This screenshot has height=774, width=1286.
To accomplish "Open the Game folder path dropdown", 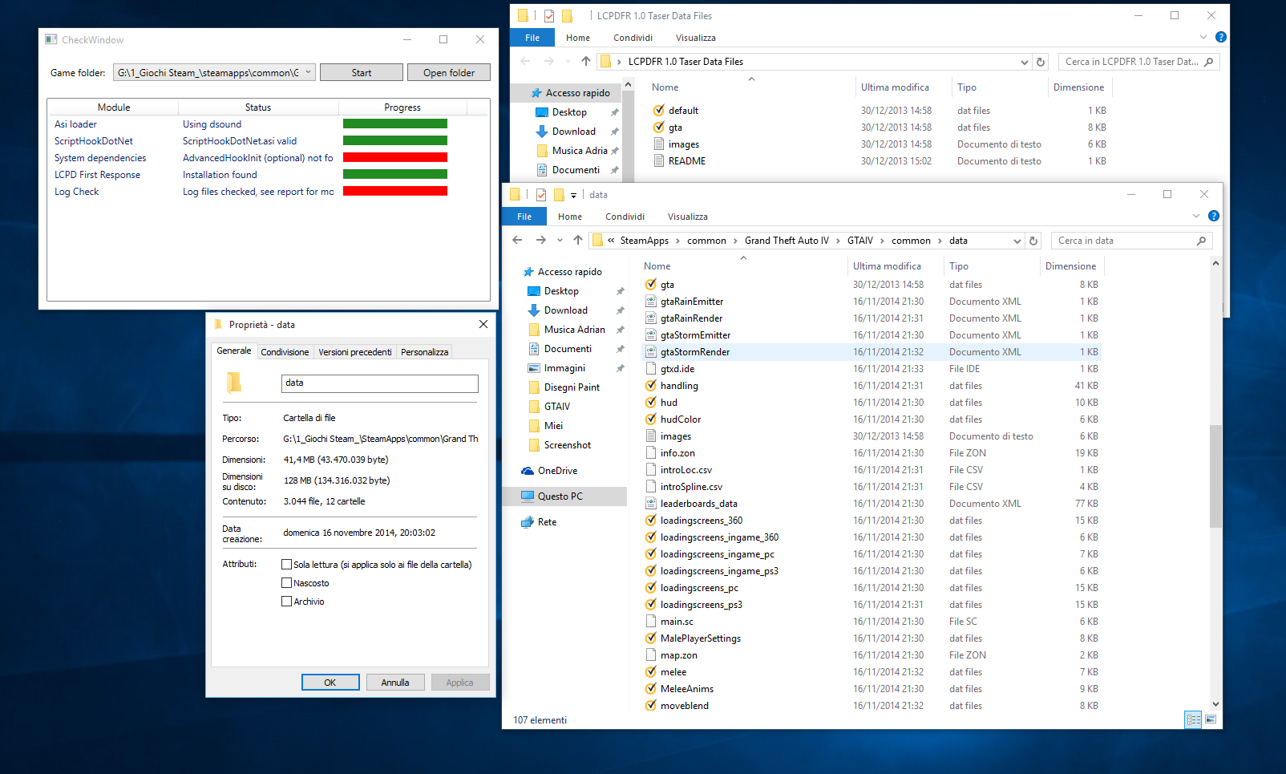I will point(308,72).
